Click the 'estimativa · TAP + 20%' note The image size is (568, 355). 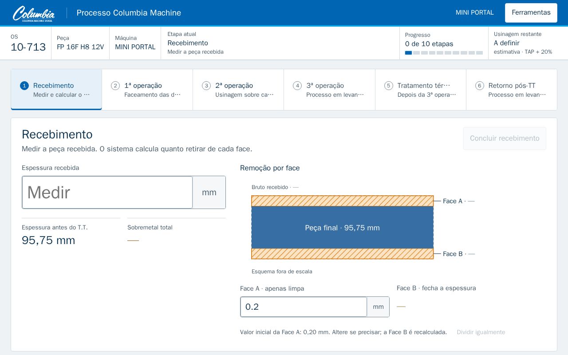tap(523, 52)
